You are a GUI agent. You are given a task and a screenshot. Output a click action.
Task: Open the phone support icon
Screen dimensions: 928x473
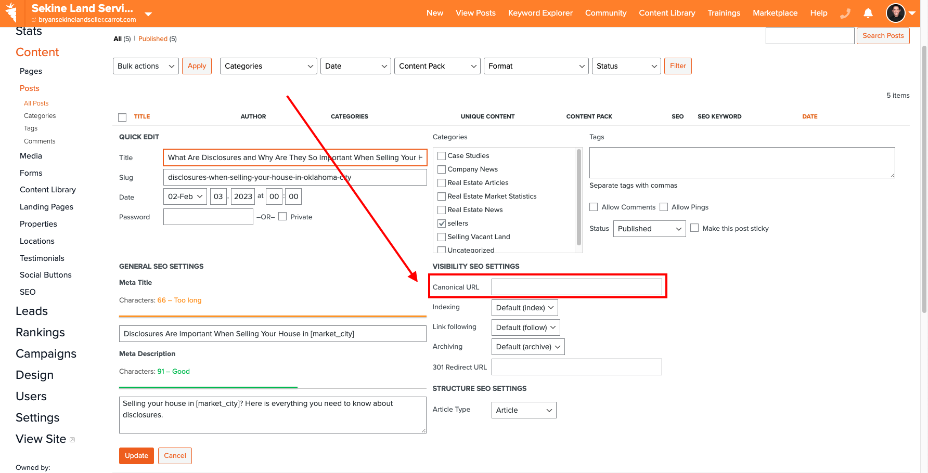[845, 14]
